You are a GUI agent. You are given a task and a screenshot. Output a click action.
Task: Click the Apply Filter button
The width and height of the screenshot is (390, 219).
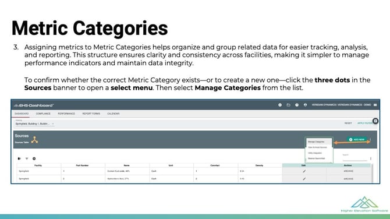[364, 123]
